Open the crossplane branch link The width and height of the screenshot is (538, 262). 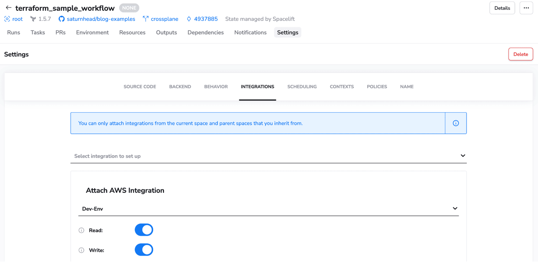(164, 19)
